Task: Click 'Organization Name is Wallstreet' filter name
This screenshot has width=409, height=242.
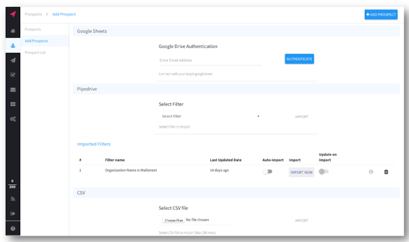Action: tap(131, 170)
